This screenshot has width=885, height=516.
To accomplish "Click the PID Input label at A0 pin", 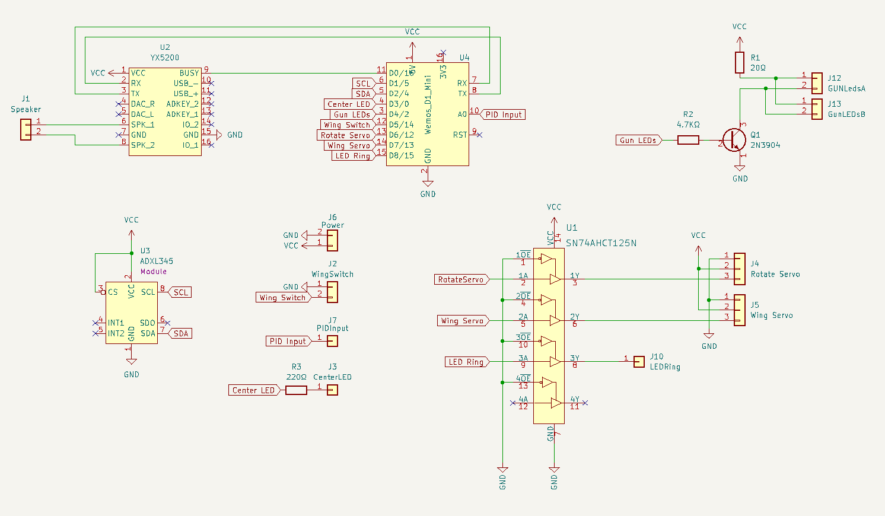I will [x=503, y=114].
